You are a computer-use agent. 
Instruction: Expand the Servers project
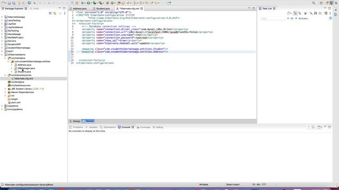click(2, 41)
